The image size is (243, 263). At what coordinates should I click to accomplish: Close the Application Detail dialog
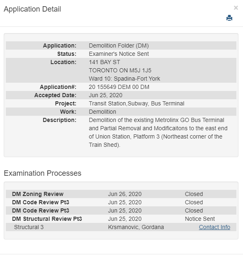(236, 8)
